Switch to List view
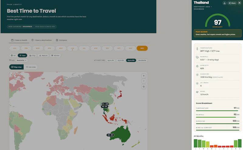243x150 pixels. (x=31, y=67)
